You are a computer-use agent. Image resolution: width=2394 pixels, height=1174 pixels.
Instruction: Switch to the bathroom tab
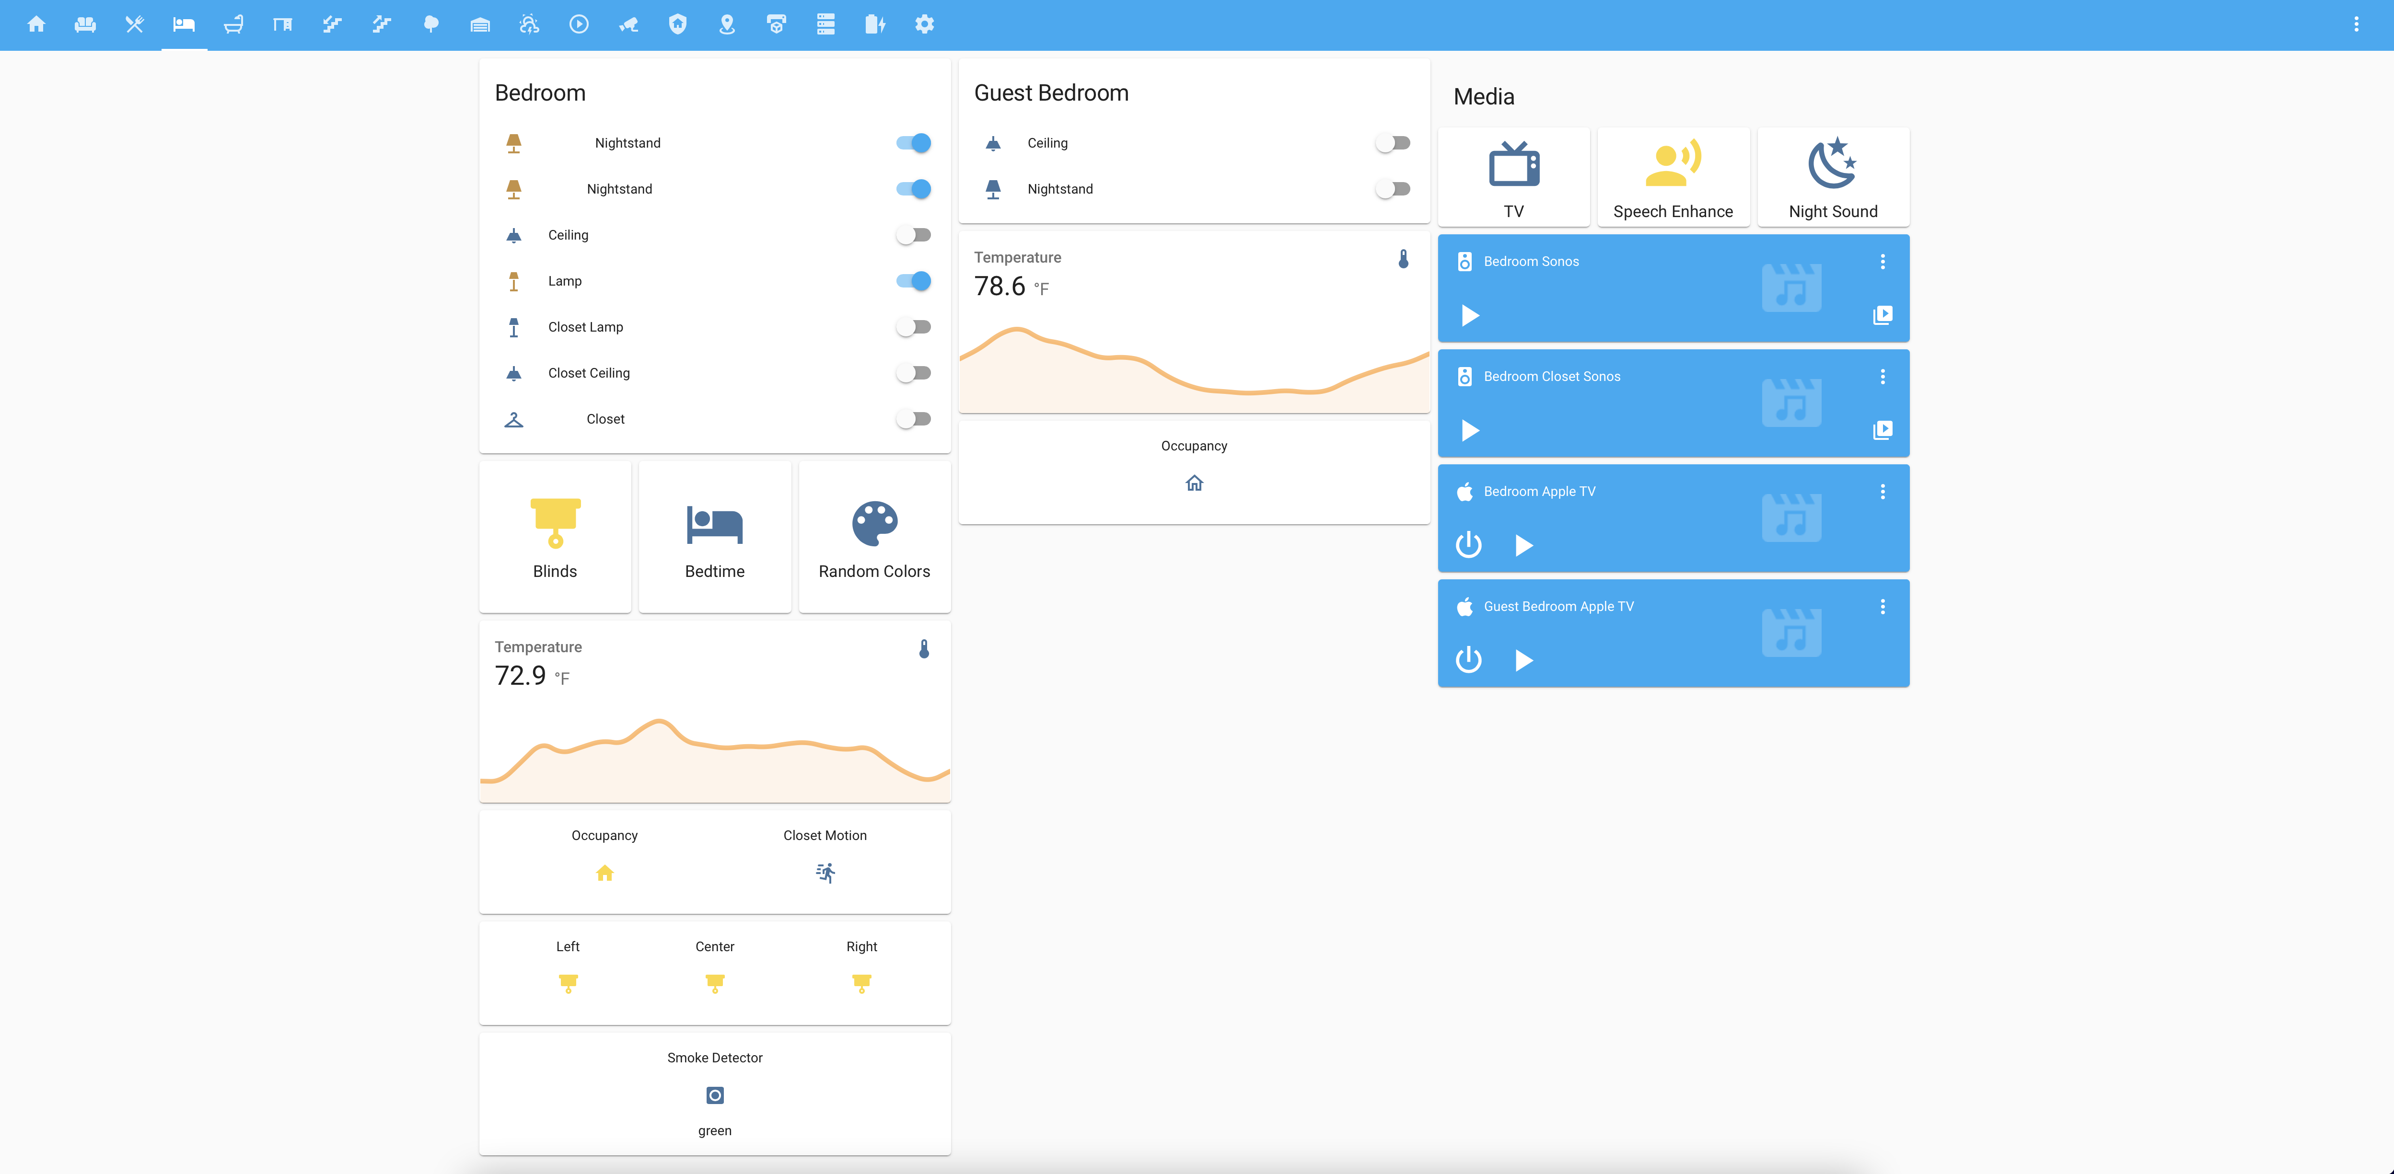pos(233,25)
